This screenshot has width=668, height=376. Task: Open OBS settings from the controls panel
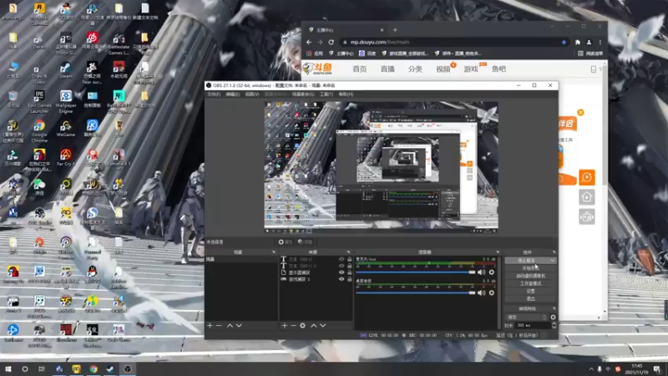(530, 291)
